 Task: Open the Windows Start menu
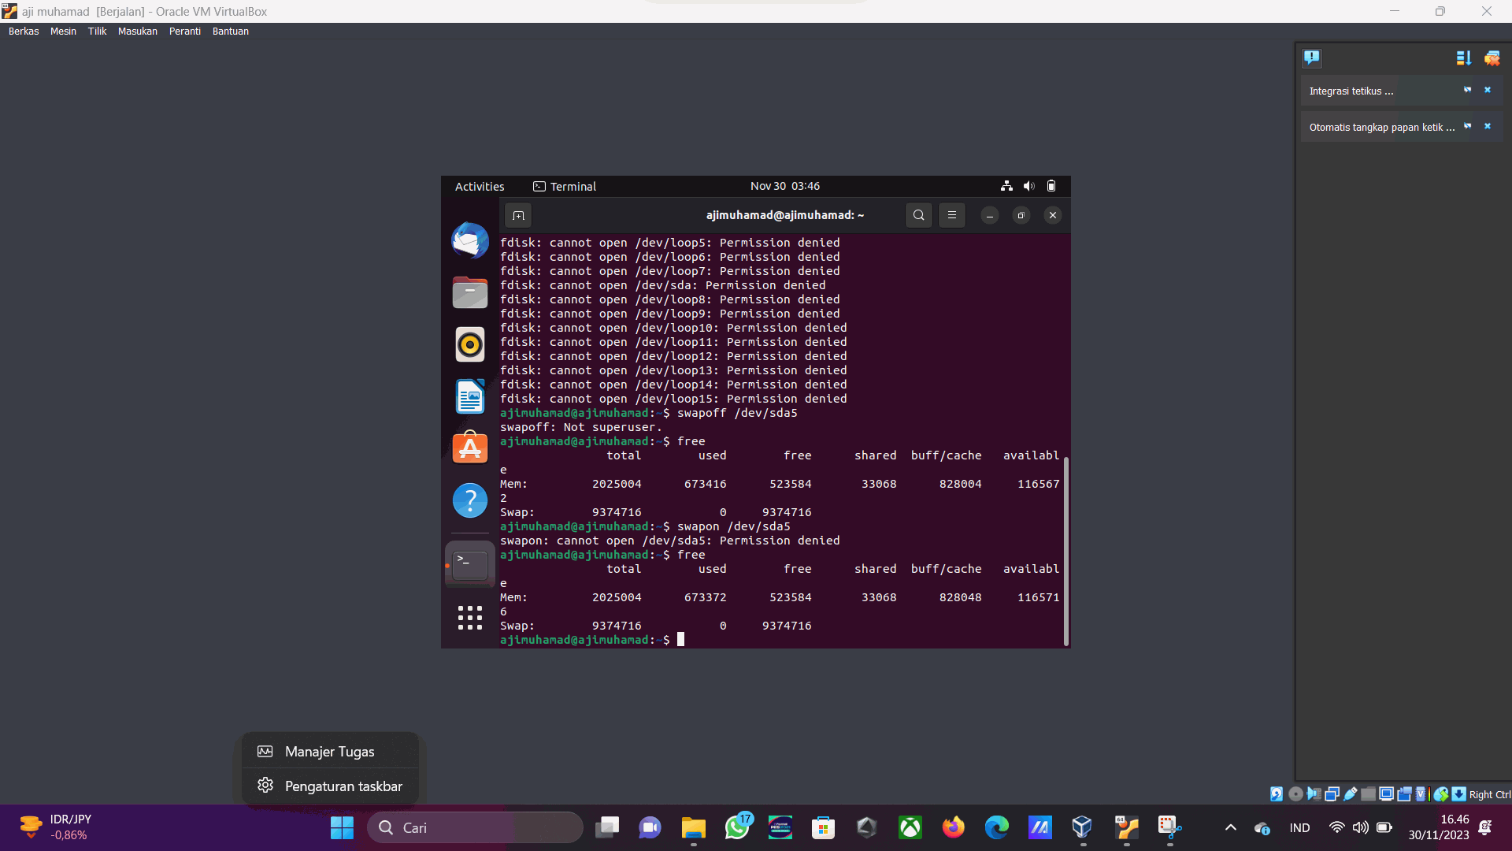[342, 827]
